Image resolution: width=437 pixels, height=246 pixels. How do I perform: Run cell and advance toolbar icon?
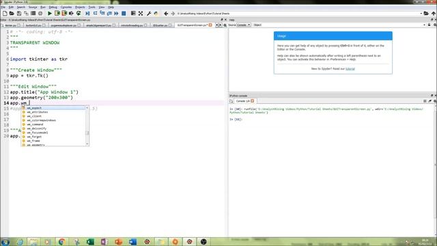pyautogui.click(x=64, y=14)
